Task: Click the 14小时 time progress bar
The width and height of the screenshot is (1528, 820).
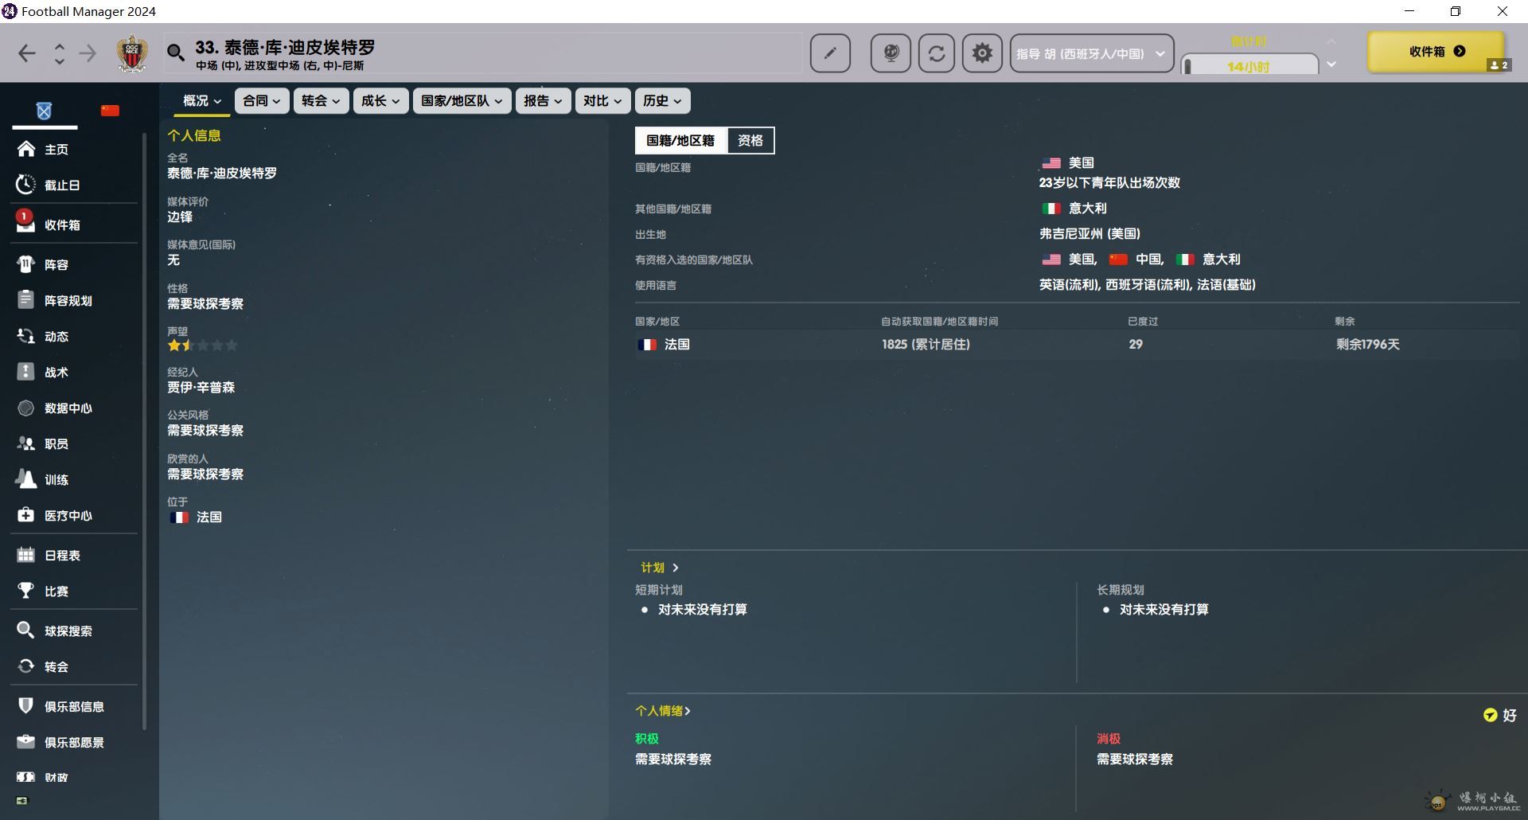Action: (1249, 65)
